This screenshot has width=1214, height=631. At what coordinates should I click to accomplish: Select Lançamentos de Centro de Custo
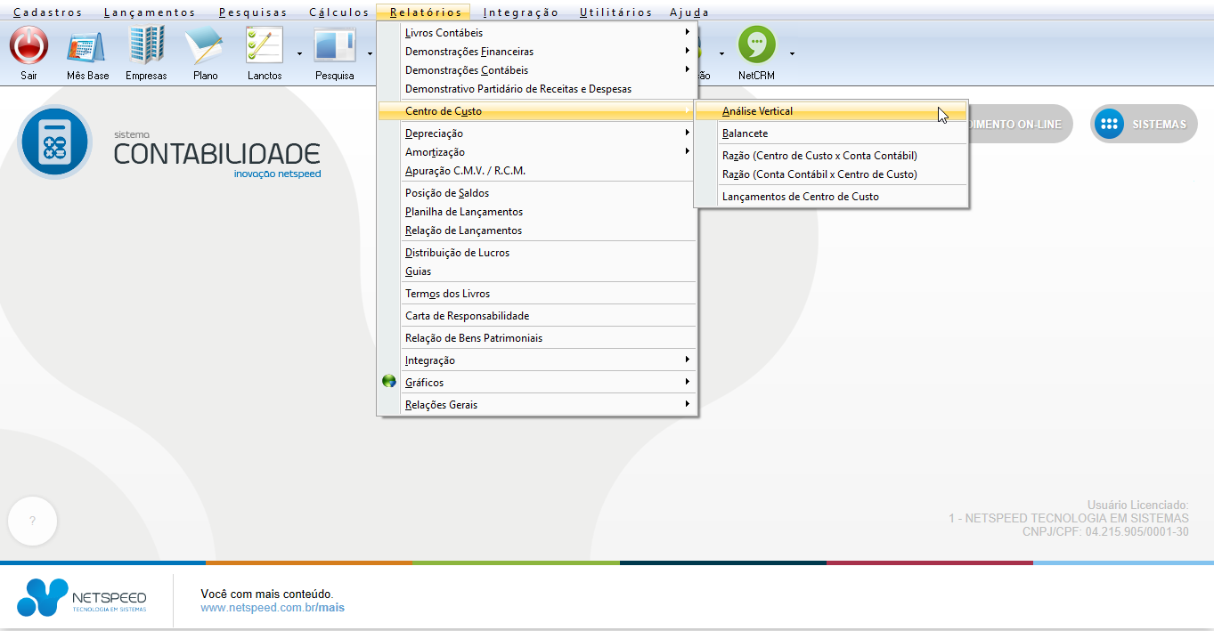[831, 197]
